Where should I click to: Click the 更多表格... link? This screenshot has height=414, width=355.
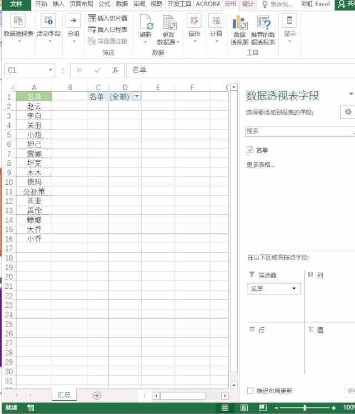[261, 165]
